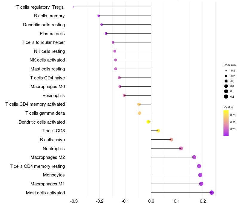Click the Neutrophils pink dot
The width and height of the screenshot is (239, 209).
(x=181, y=148)
